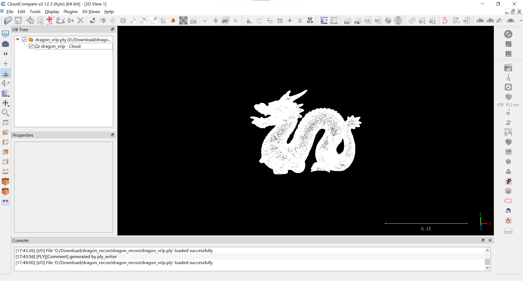Toggle the auto pivot 'auto' button
This screenshot has width=523, height=281.
5,74
